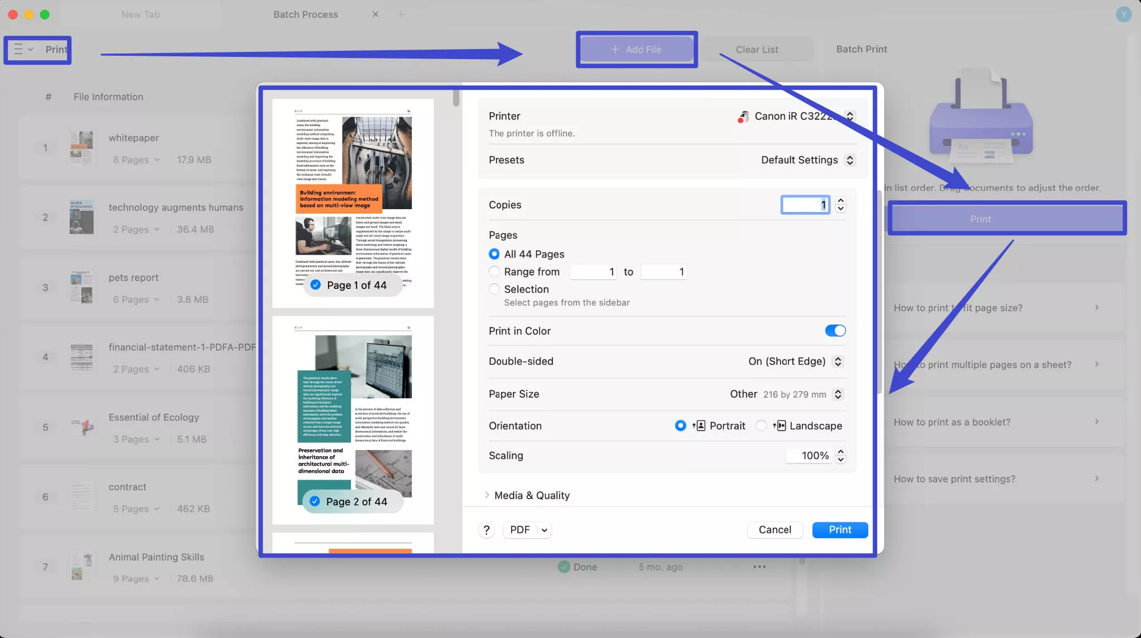
Task: Click the help question mark icon
Action: tap(486, 530)
